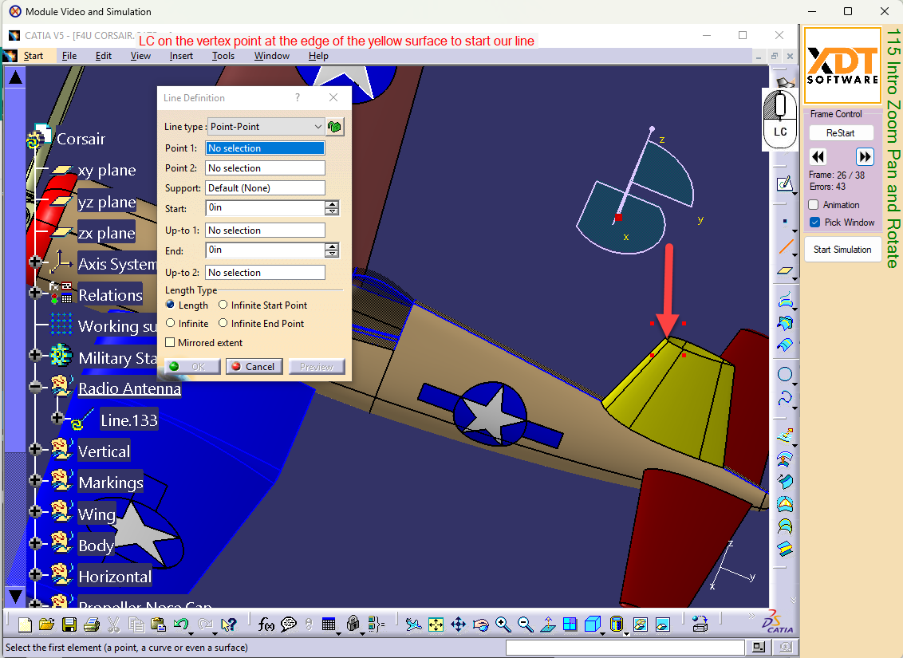Select the Length radio button
Image resolution: width=903 pixels, height=658 pixels.
point(170,305)
